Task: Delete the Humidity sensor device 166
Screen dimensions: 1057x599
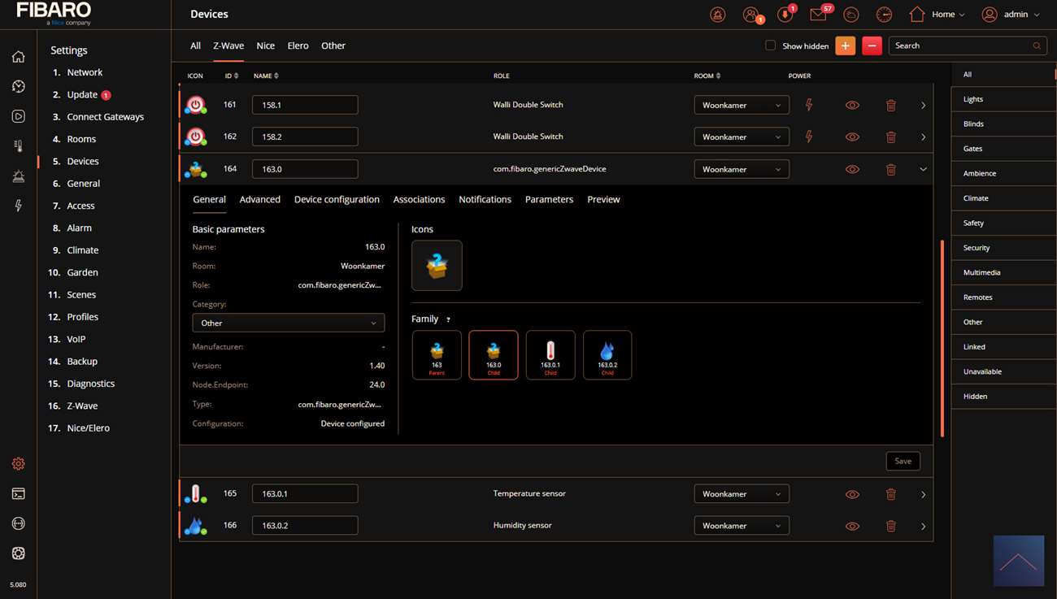Action: click(x=890, y=527)
